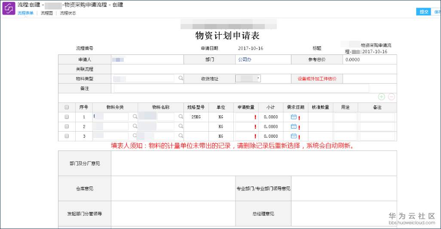
Task: Open the 收货地址 dropdown
Action: tap(248, 78)
